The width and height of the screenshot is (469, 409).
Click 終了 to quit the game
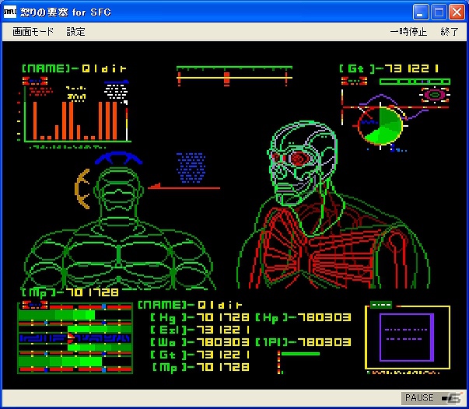click(450, 32)
